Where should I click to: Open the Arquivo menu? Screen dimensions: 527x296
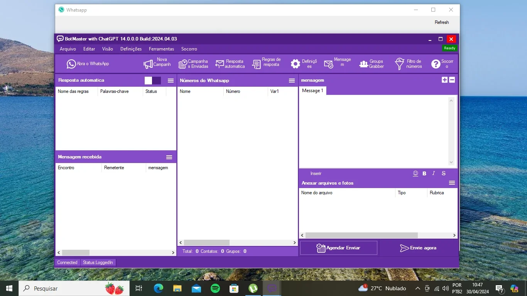click(x=68, y=49)
